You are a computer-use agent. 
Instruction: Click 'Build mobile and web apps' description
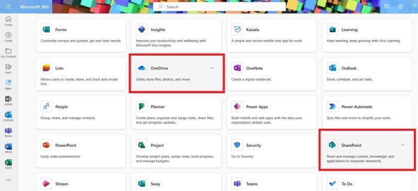tap(266, 120)
